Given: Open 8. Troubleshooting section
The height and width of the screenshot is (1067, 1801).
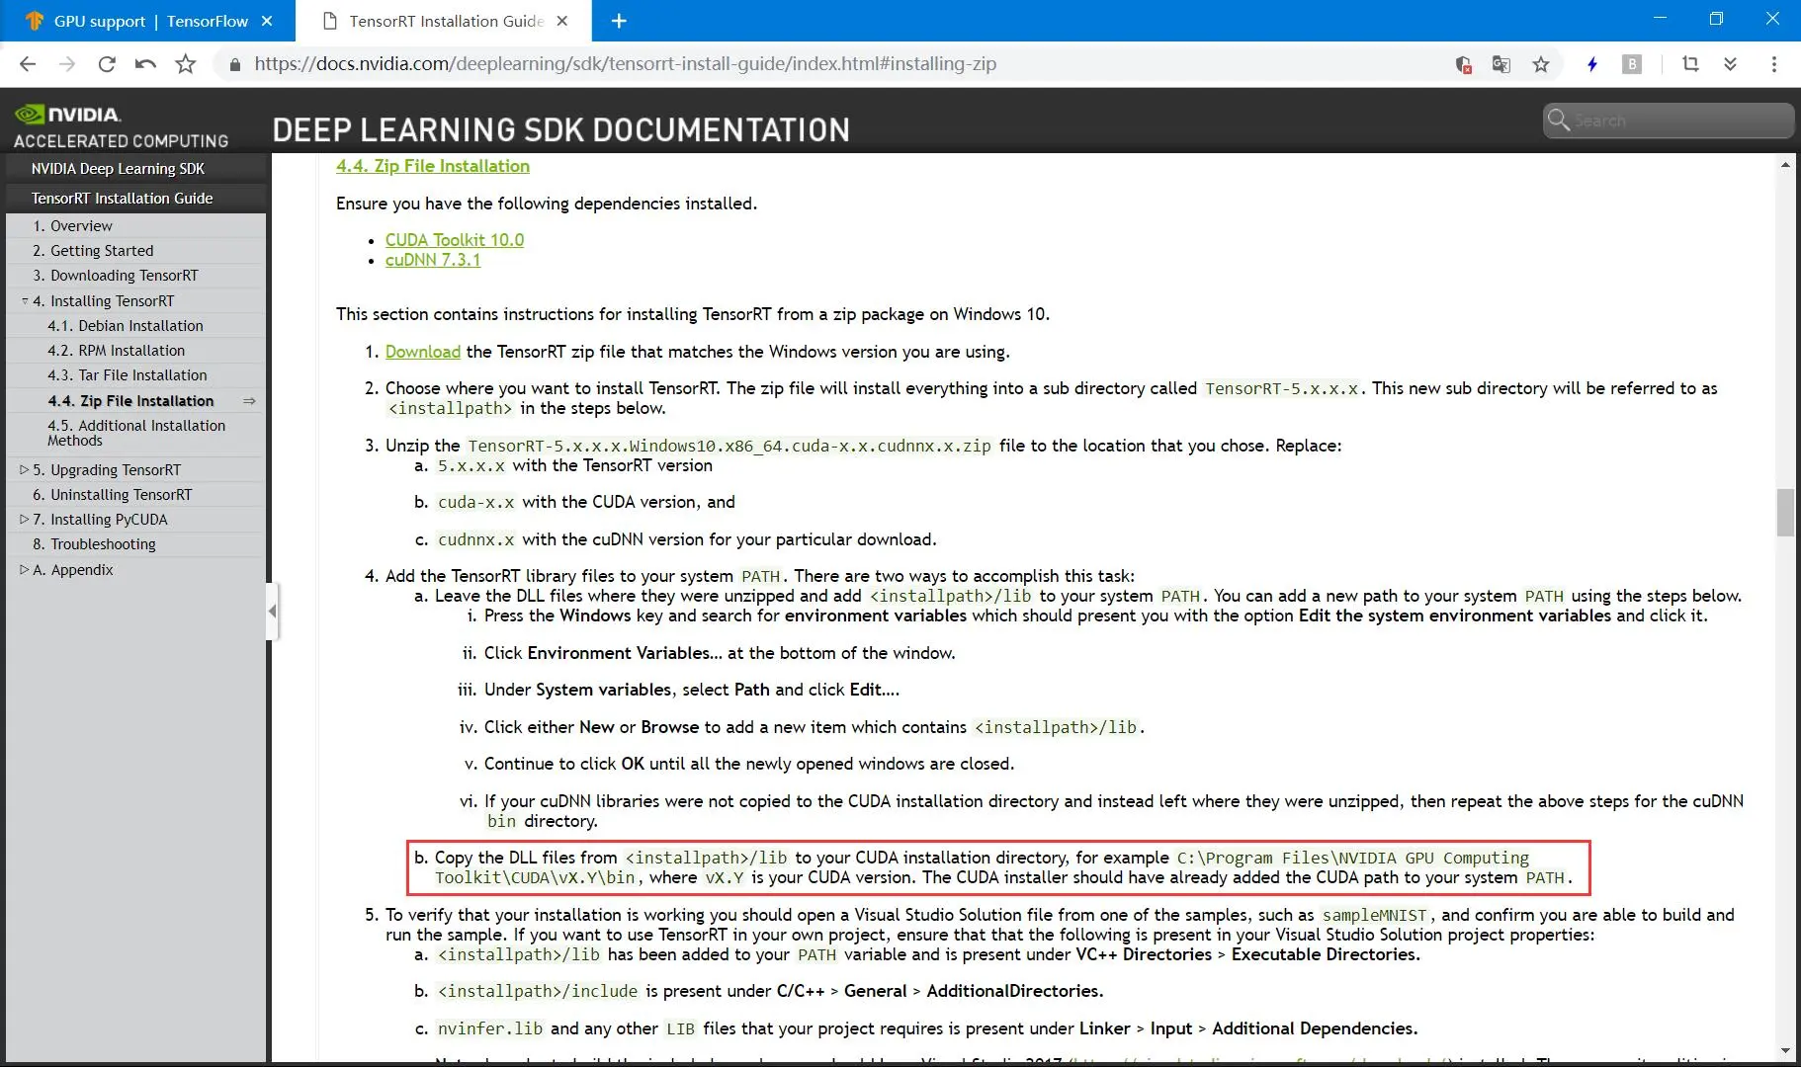Looking at the screenshot, I should pos(94,544).
